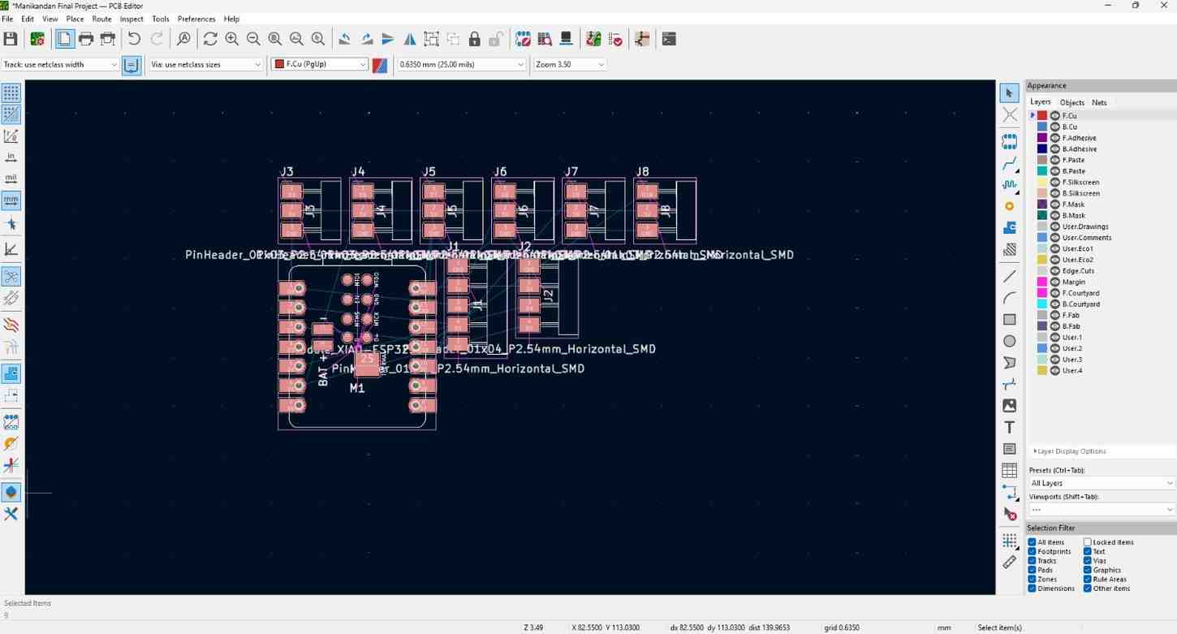Pick the Draw Circle tool
The image size is (1177, 634).
pos(1010,341)
